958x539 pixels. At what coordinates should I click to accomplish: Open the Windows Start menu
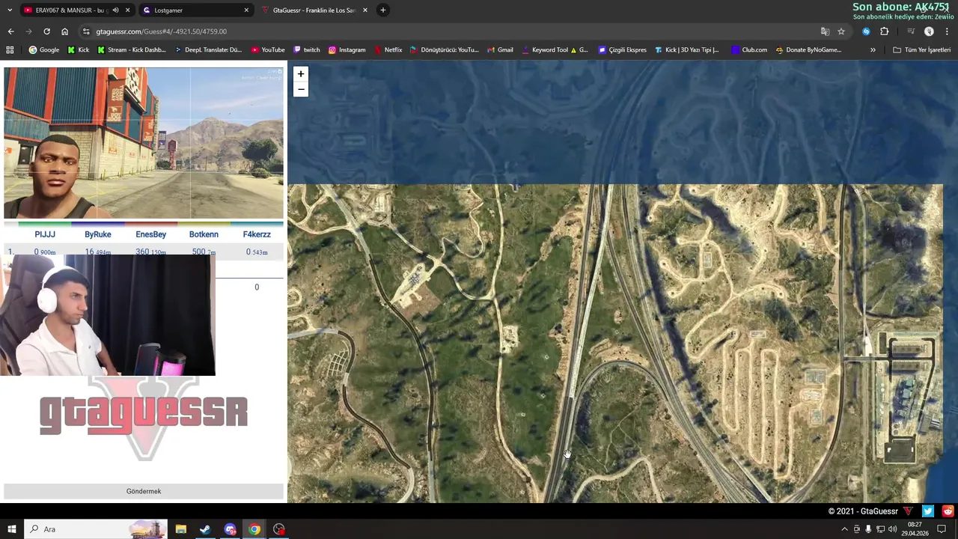point(11,529)
